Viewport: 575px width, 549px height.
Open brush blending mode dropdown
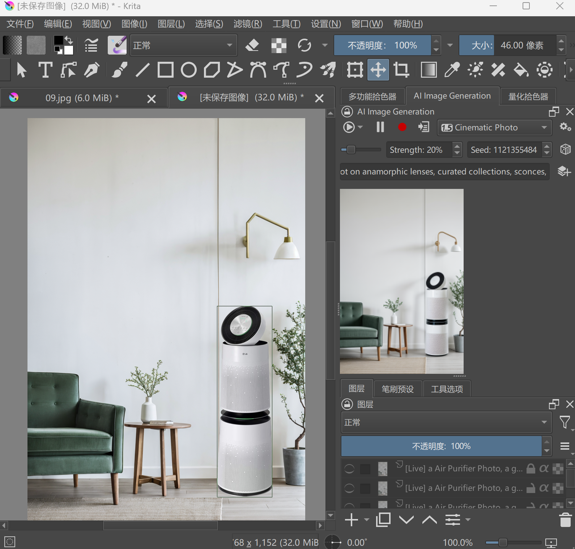(184, 45)
